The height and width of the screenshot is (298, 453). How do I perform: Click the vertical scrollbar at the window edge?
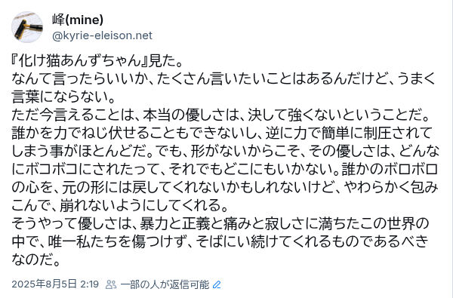(451, 149)
